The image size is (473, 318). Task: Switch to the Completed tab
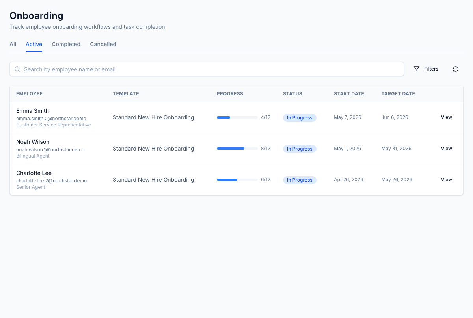[x=66, y=44]
